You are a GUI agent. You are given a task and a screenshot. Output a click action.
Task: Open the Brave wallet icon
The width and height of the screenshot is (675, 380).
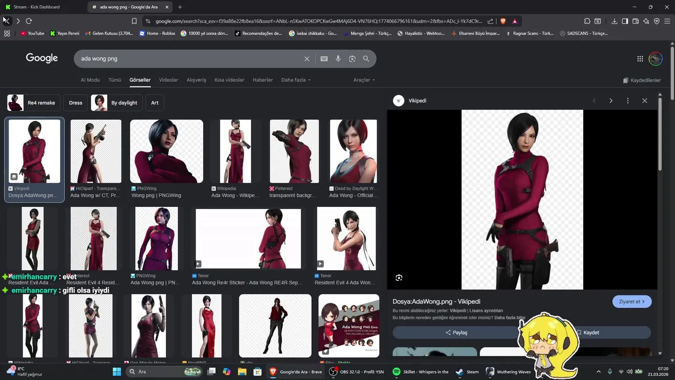pos(635,21)
